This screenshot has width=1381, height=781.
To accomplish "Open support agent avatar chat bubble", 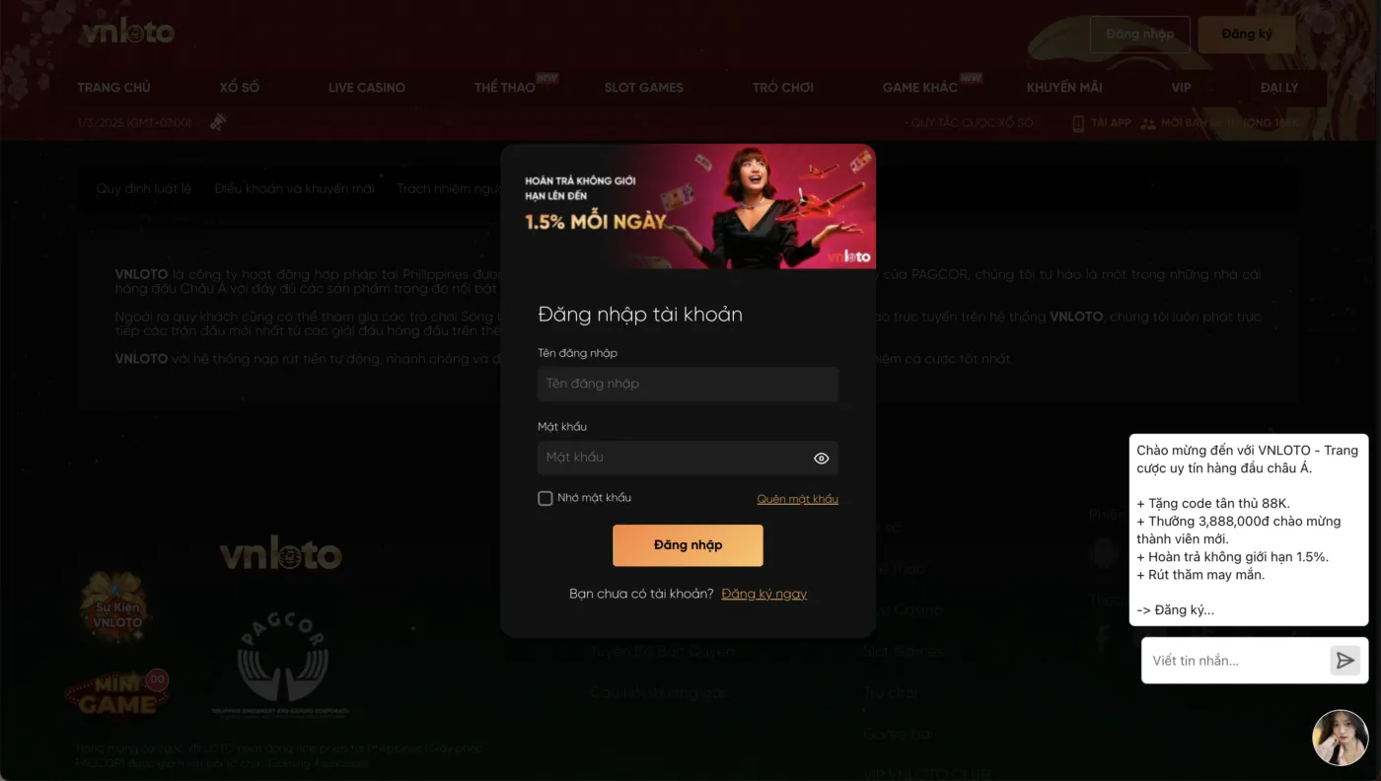I will (1341, 738).
